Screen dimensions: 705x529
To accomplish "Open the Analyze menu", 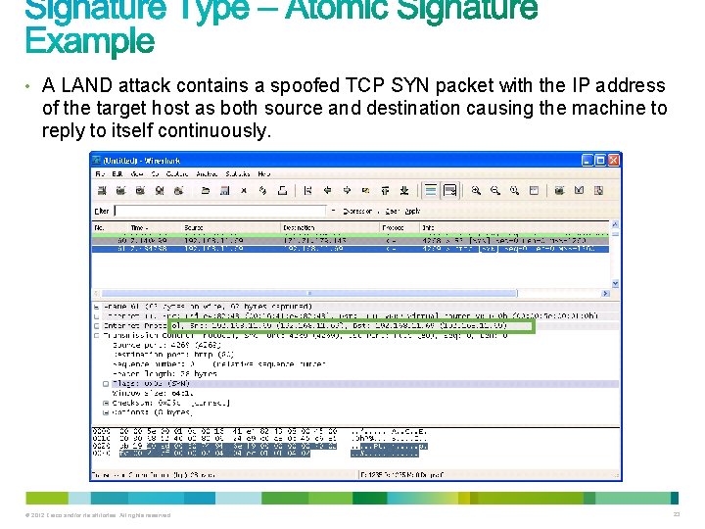I will [x=207, y=174].
